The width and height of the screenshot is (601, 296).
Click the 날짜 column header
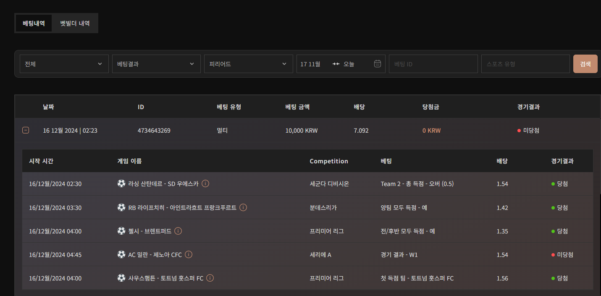tap(48, 107)
